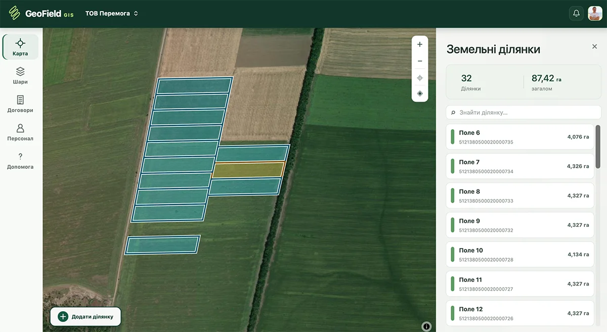Open map info icon at bottom

coord(426,326)
